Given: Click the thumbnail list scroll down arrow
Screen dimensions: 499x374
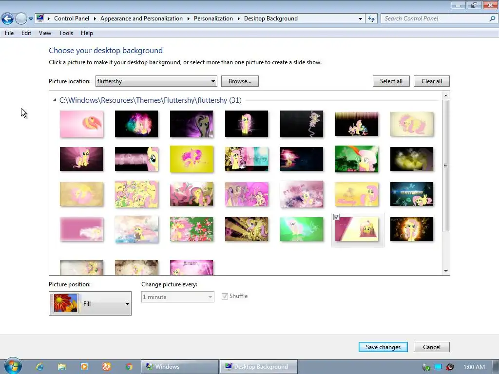Looking at the screenshot, I should click(446, 271).
